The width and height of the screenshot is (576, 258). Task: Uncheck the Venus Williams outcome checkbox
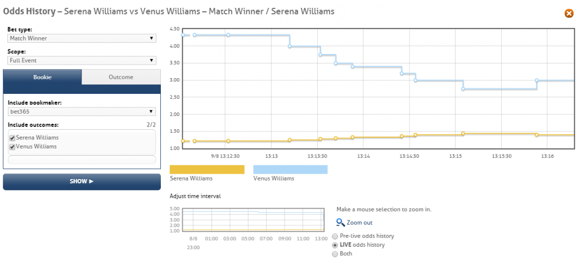(x=12, y=147)
